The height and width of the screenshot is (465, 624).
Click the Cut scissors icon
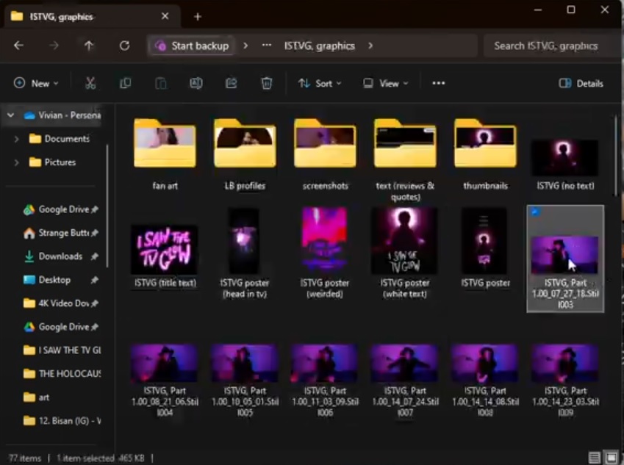(x=90, y=83)
